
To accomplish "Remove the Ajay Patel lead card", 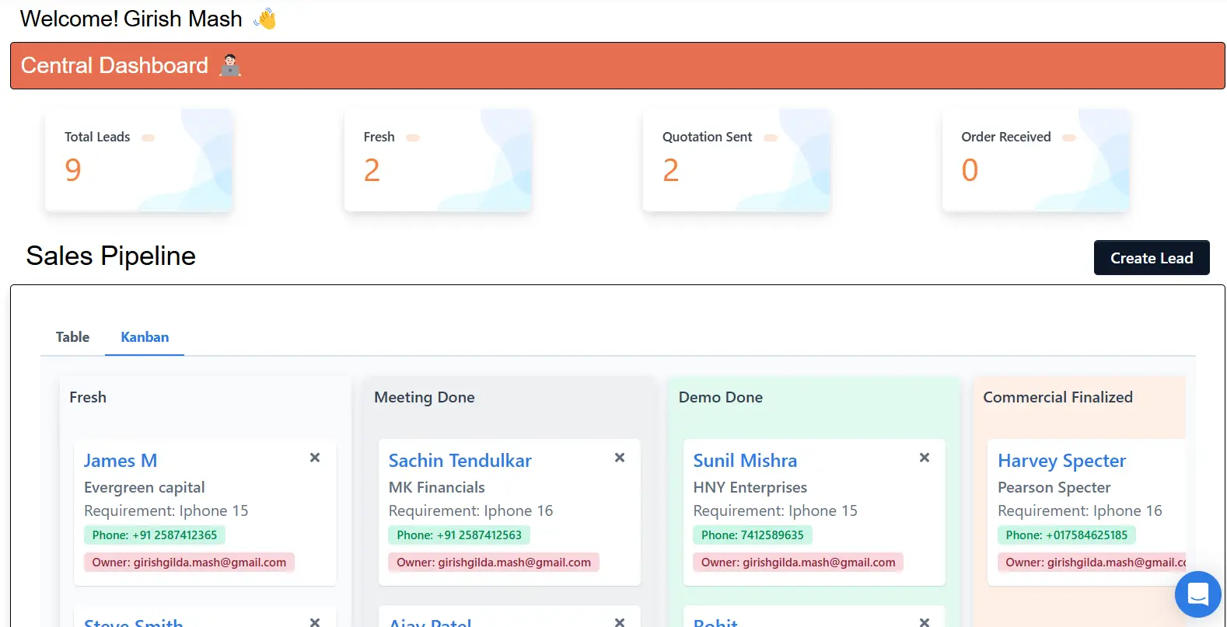I will pos(620,622).
